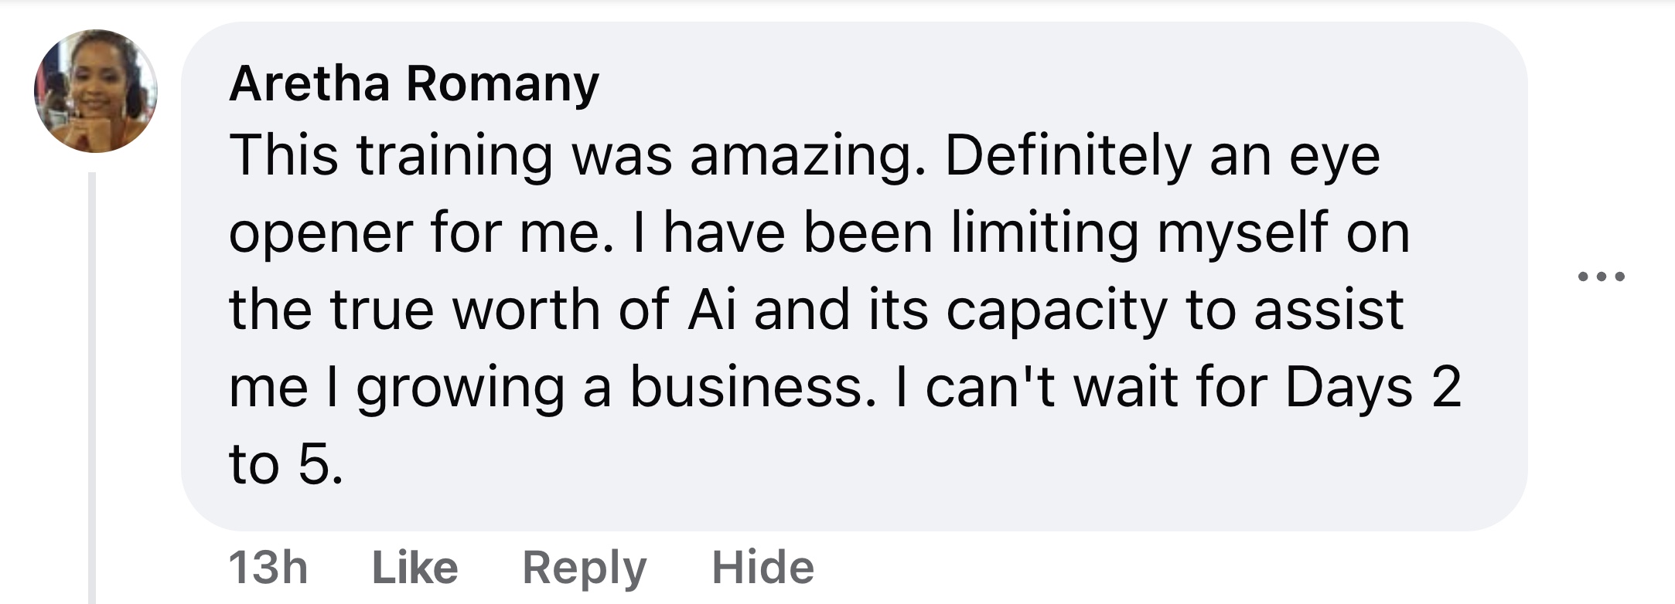This screenshot has width=1675, height=604.
Task: Reply to Aretha Romany's comment
Action: [584, 568]
